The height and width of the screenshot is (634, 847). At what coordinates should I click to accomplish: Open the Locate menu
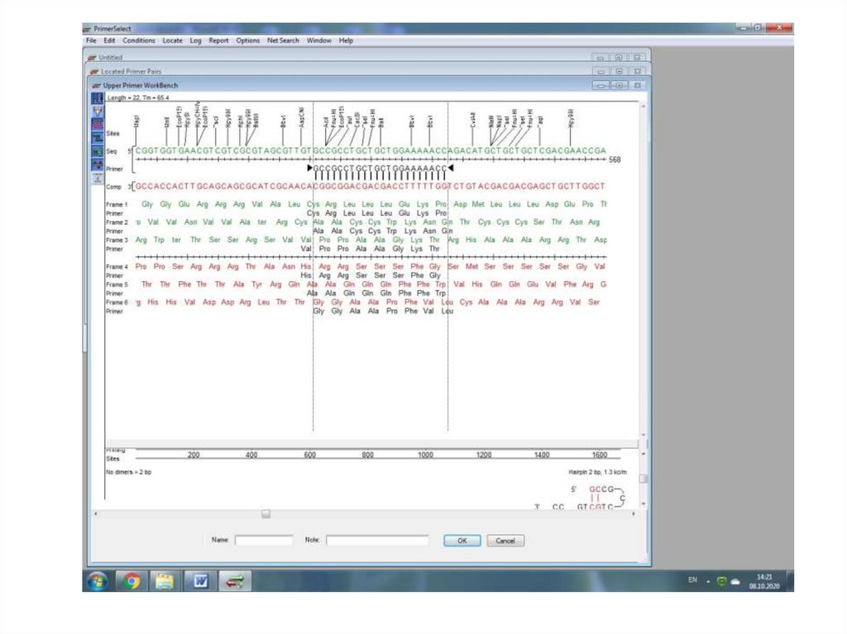click(172, 41)
